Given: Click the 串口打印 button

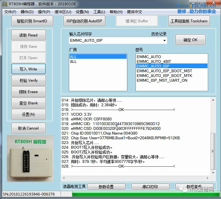Looking at the screenshot, I should click(150, 186).
